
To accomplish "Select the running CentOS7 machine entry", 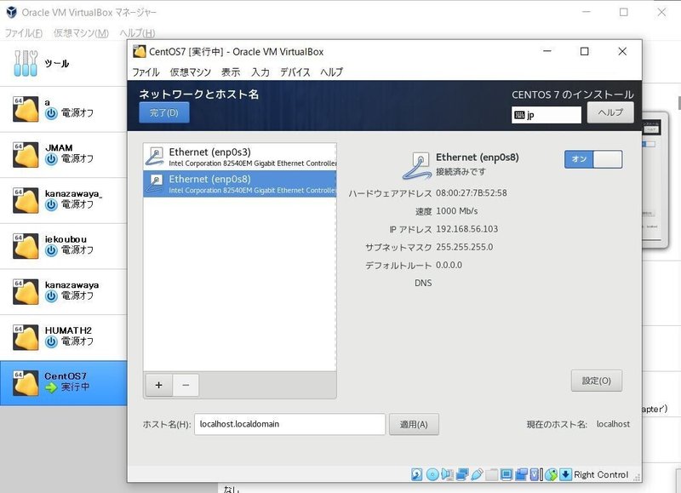I will 63,382.
